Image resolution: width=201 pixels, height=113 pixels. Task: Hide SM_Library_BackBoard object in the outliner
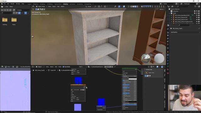pyautogui.click(x=197, y=15)
